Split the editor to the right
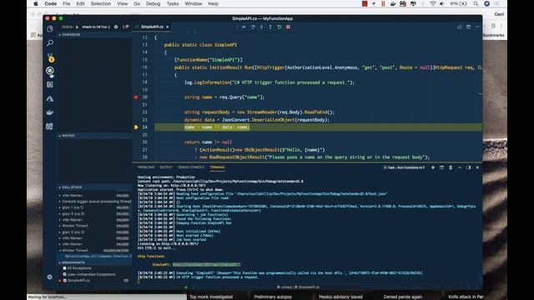 tap(469, 27)
